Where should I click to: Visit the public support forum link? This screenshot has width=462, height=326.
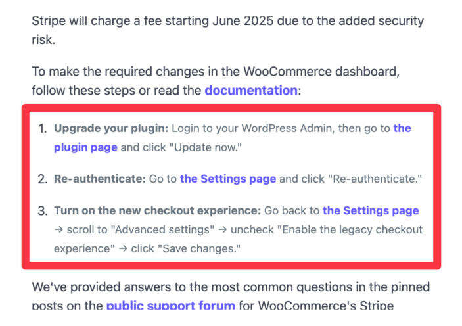pos(170,305)
